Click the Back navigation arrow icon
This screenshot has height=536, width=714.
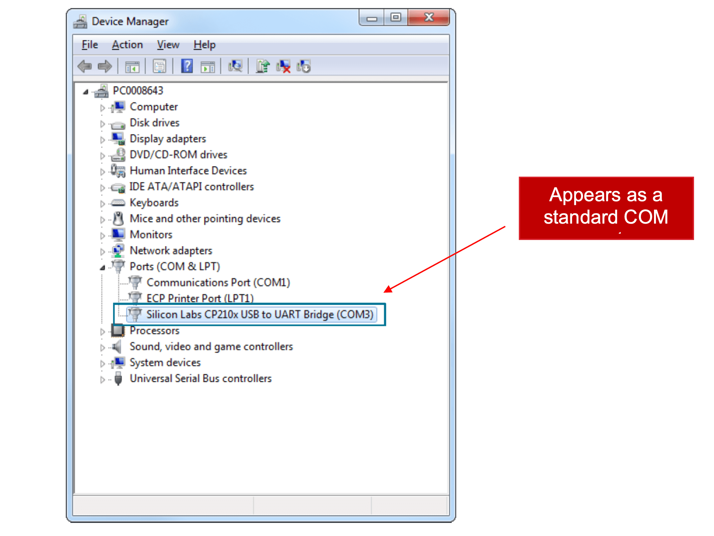pyautogui.click(x=84, y=66)
